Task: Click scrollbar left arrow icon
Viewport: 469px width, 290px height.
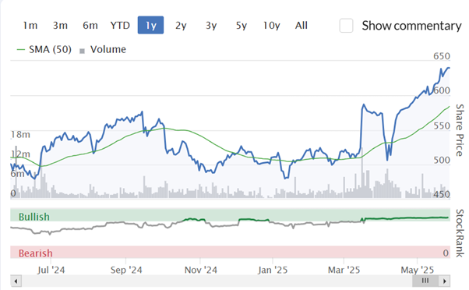Action: click(16, 281)
